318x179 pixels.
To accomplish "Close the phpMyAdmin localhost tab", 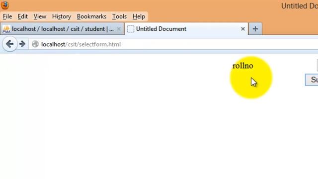I will click(119, 29).
